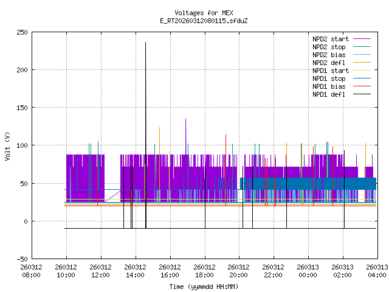Select the NPD1 start legend label

[x=329, y=71]
